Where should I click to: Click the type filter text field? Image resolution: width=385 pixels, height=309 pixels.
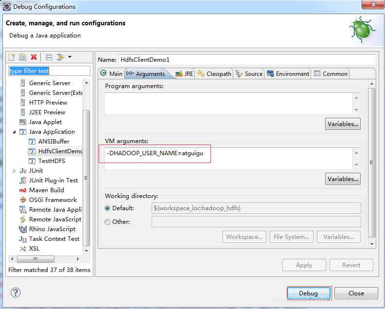click(50, 71)
